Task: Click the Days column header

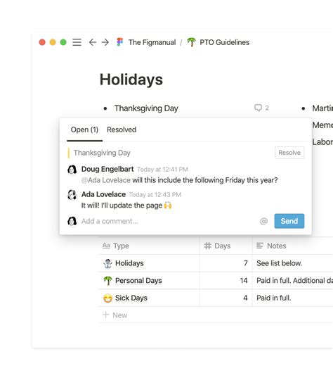Action: coord(226,246)
